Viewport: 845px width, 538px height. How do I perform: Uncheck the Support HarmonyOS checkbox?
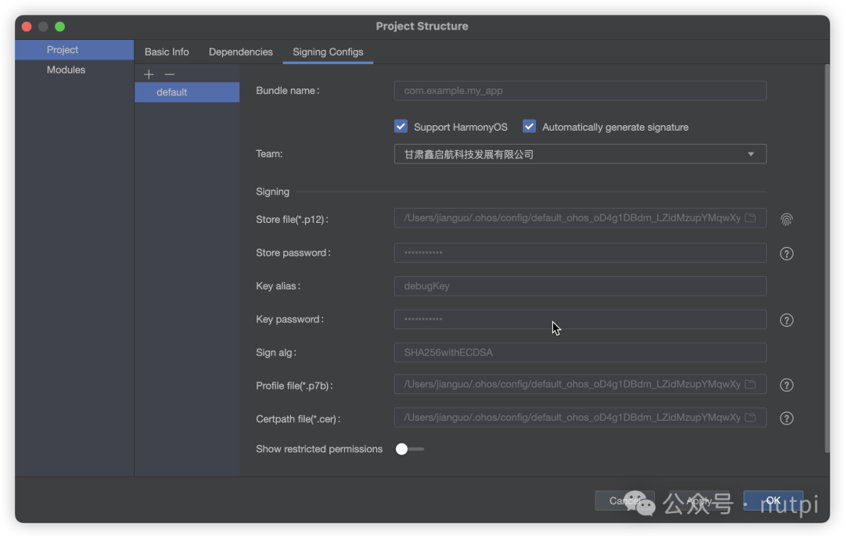(x=401, y=126)
